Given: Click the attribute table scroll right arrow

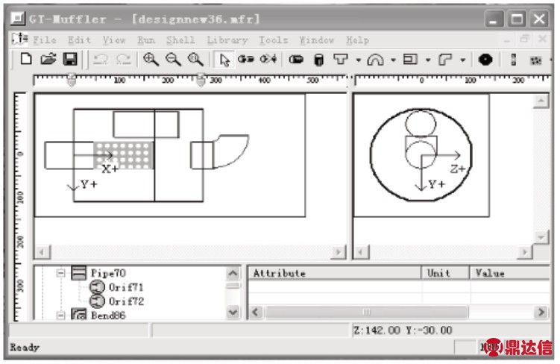Looking at the screenshot, I should tap(541, 313).
